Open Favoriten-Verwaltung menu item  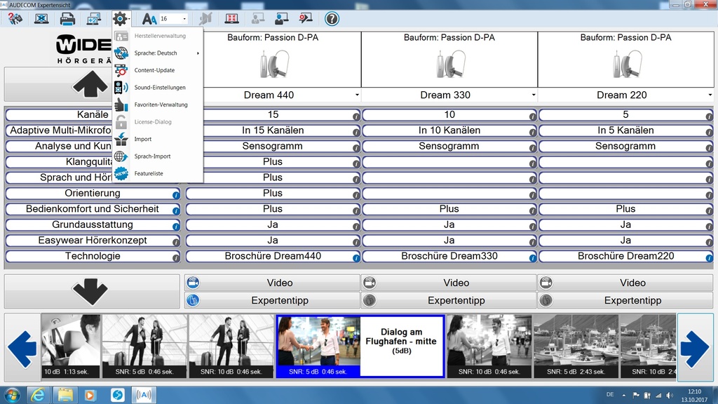pyautogui.click(x=161, y=105)
